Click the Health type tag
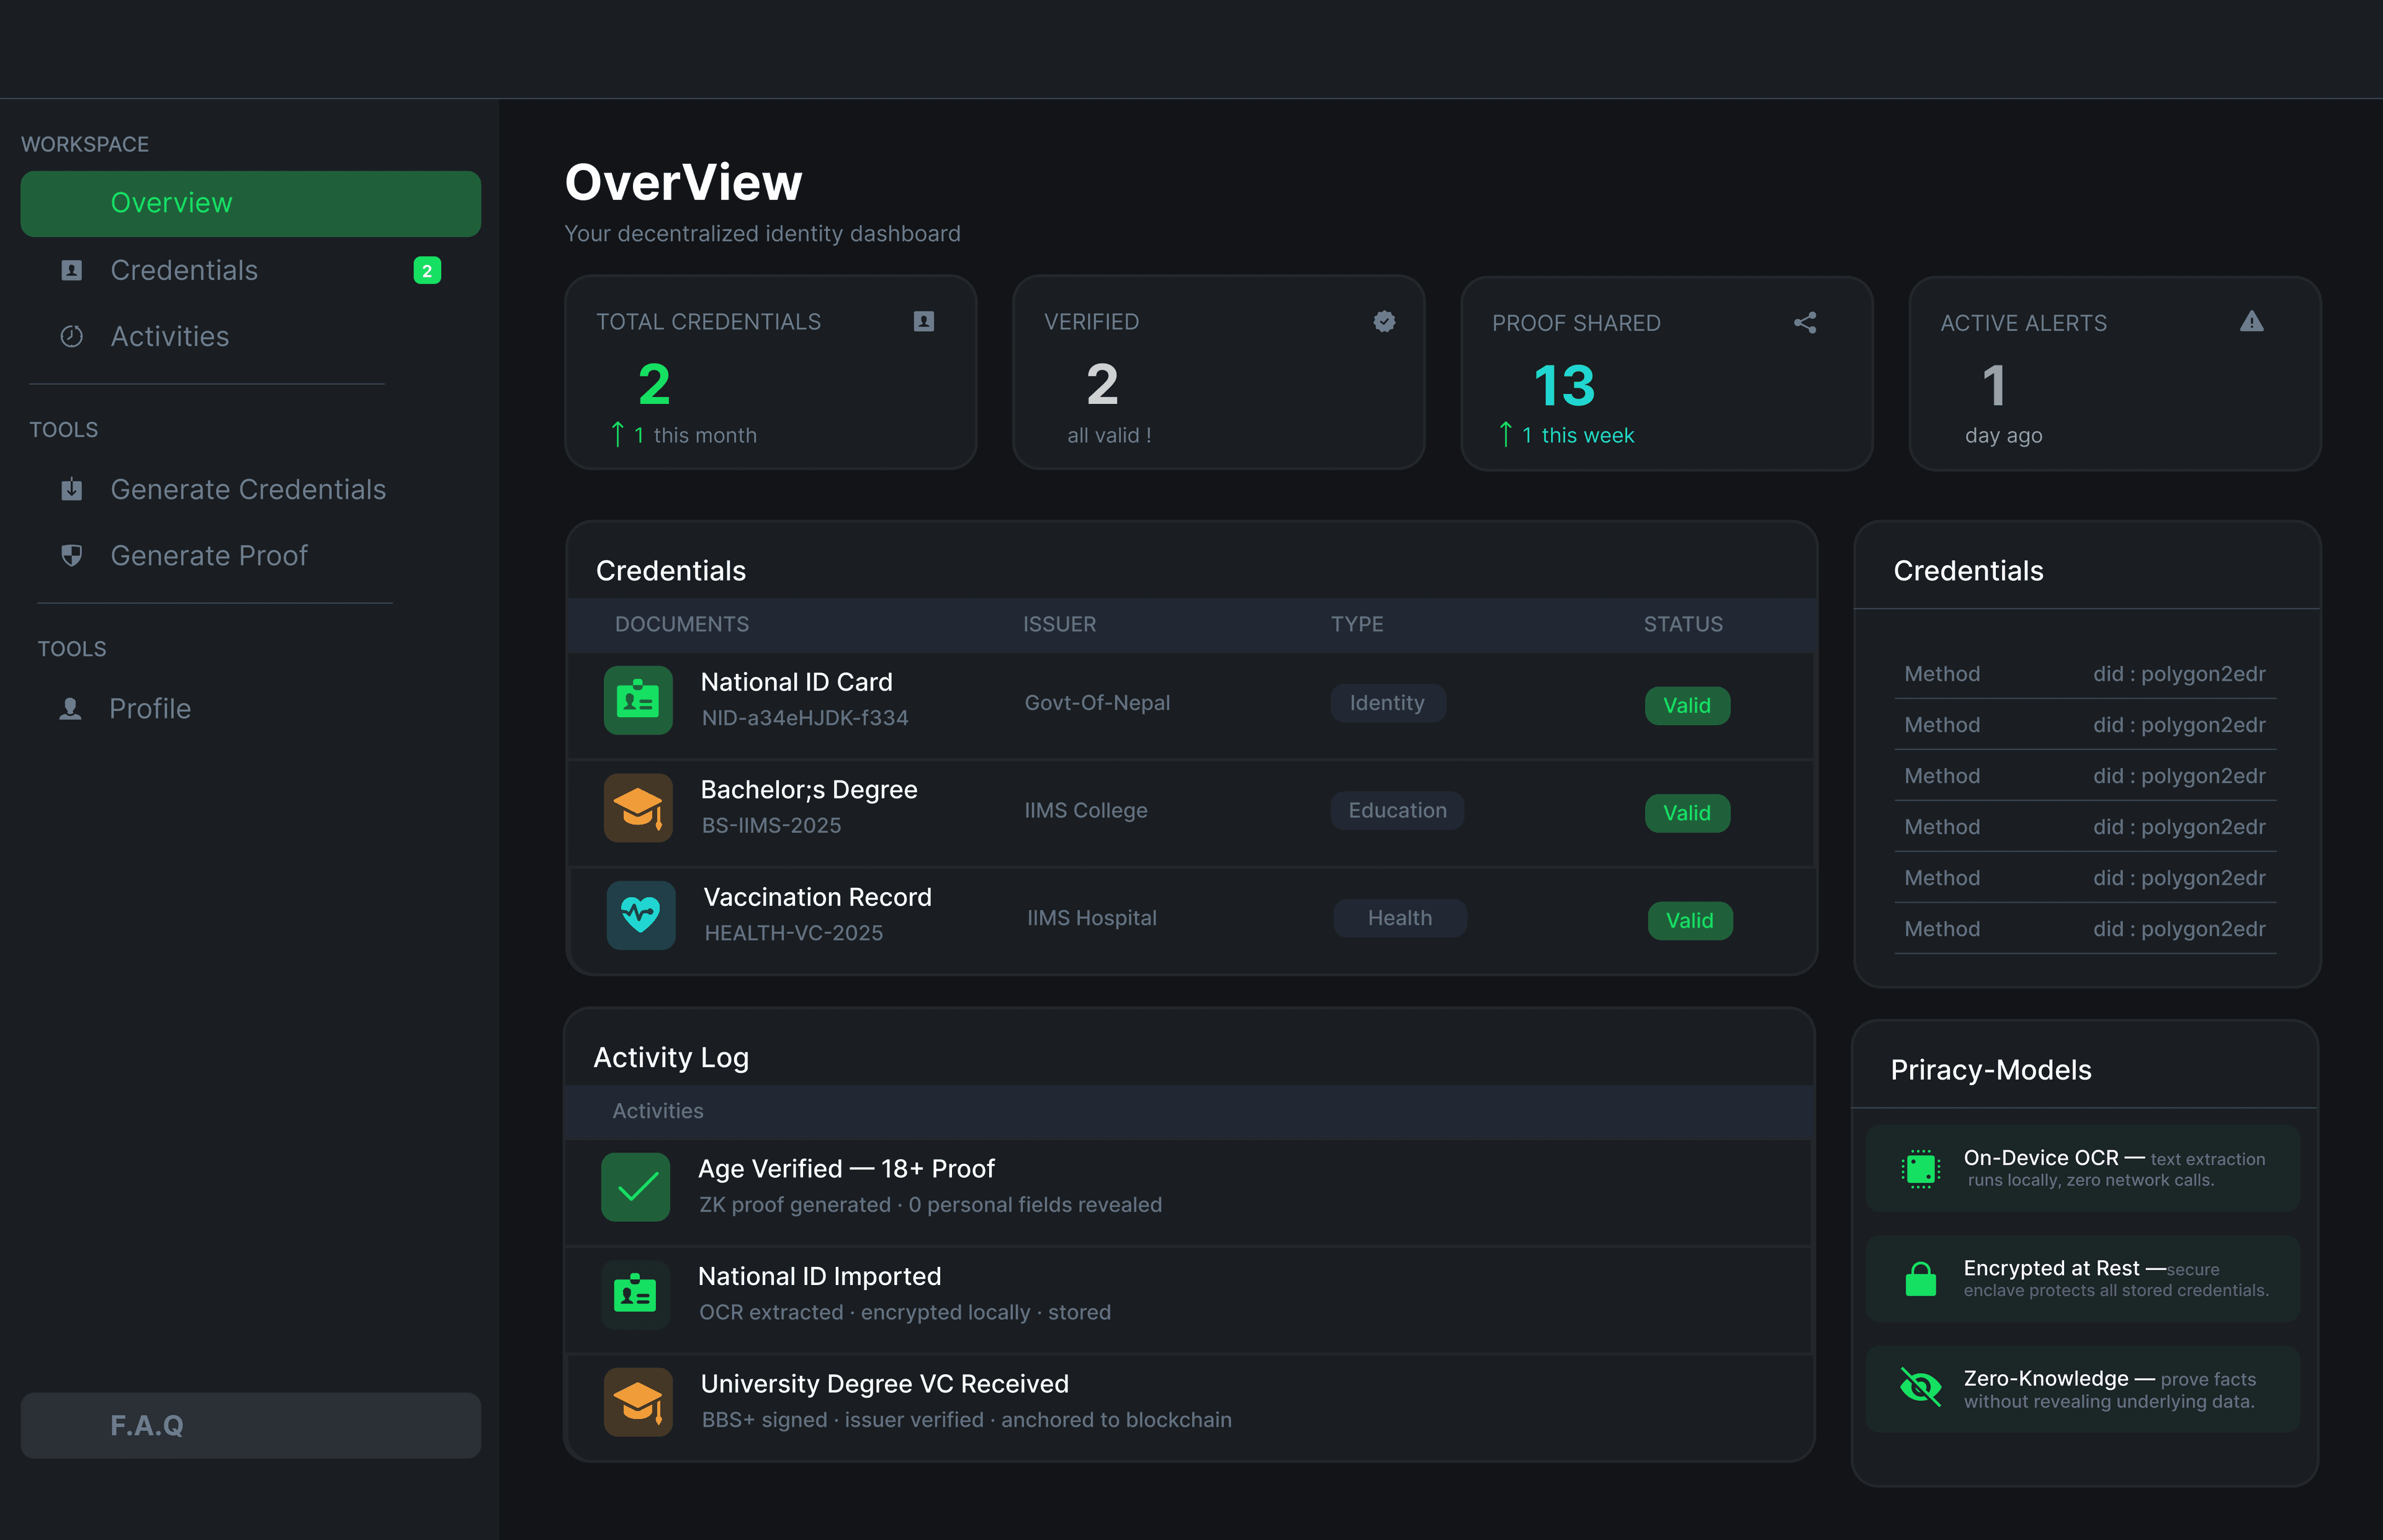2383x1540 pixels. tap(1400, 918)
